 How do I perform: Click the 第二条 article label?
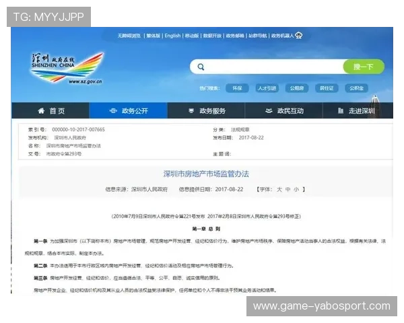coord(40,266)
